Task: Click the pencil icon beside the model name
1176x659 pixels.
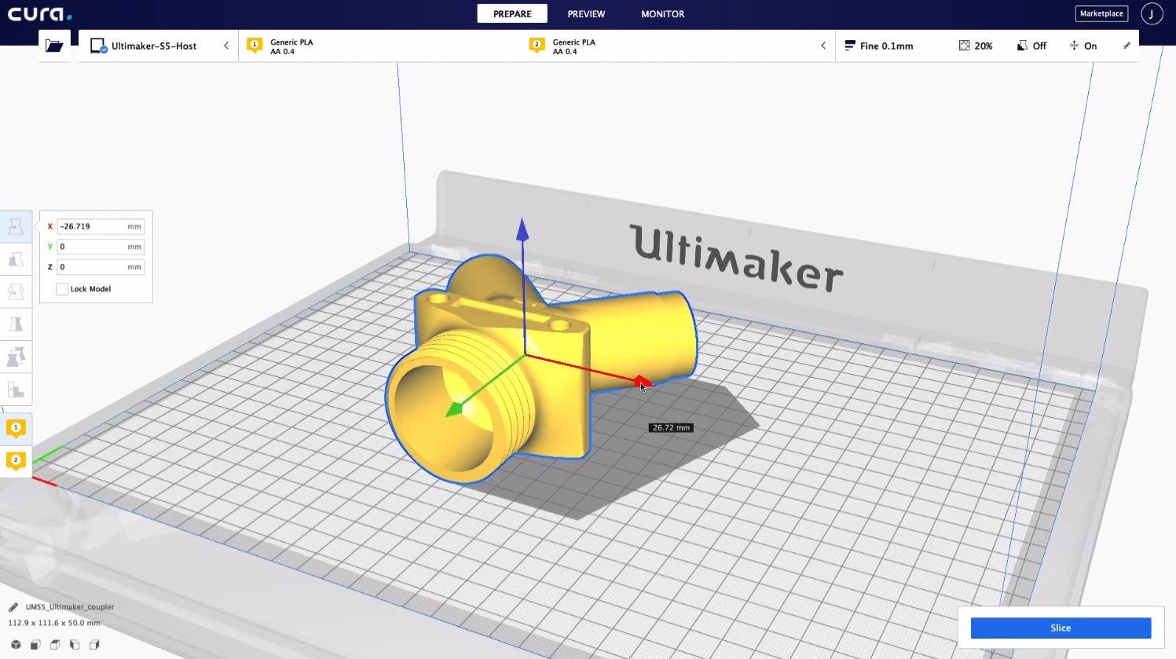Action: pos(13,607)
